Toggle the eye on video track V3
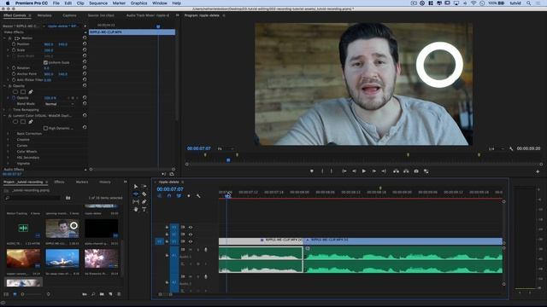The height and width of the screenshot is (307, 547). pos(191,228)
